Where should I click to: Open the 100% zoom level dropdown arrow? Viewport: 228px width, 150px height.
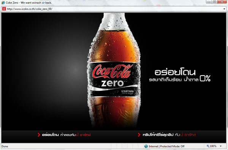click(221, 146)
